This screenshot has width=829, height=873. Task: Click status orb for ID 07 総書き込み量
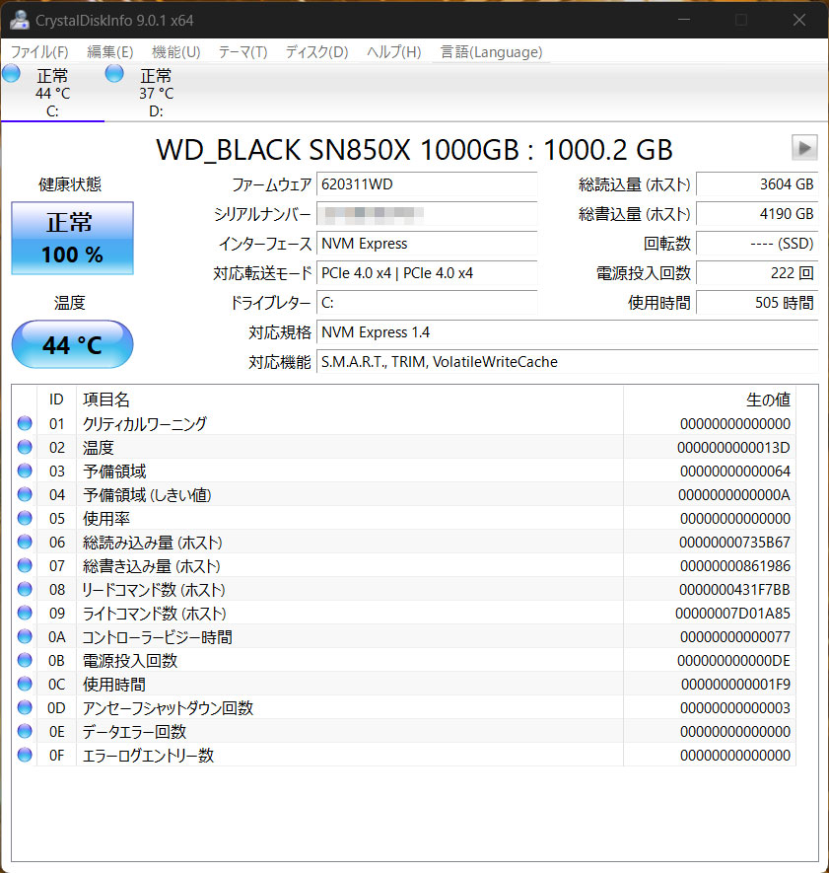click(x=25, y=565)
